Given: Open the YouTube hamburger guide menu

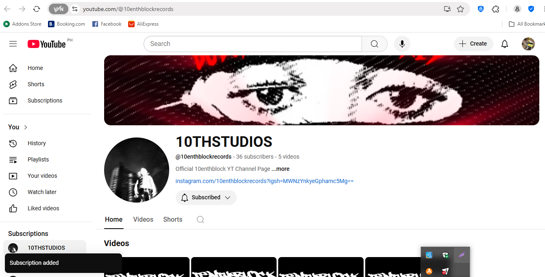Looking at the screenshot, I should (13, 44).
